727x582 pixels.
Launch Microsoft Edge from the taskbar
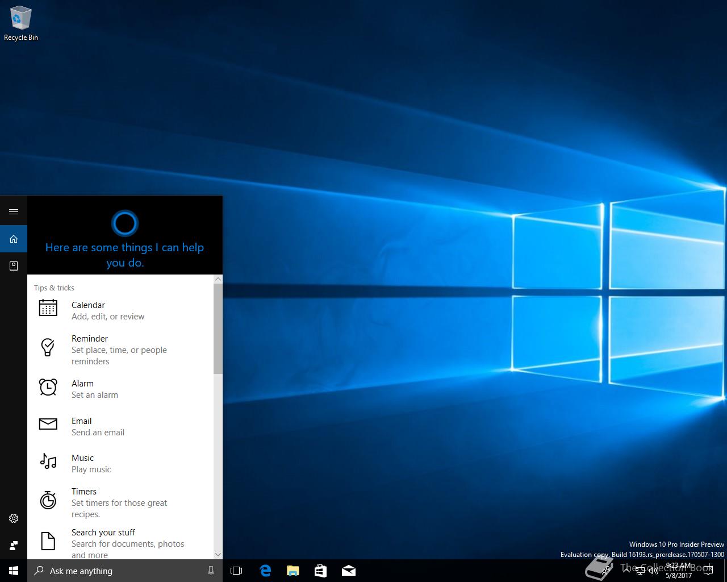(265, 571)
